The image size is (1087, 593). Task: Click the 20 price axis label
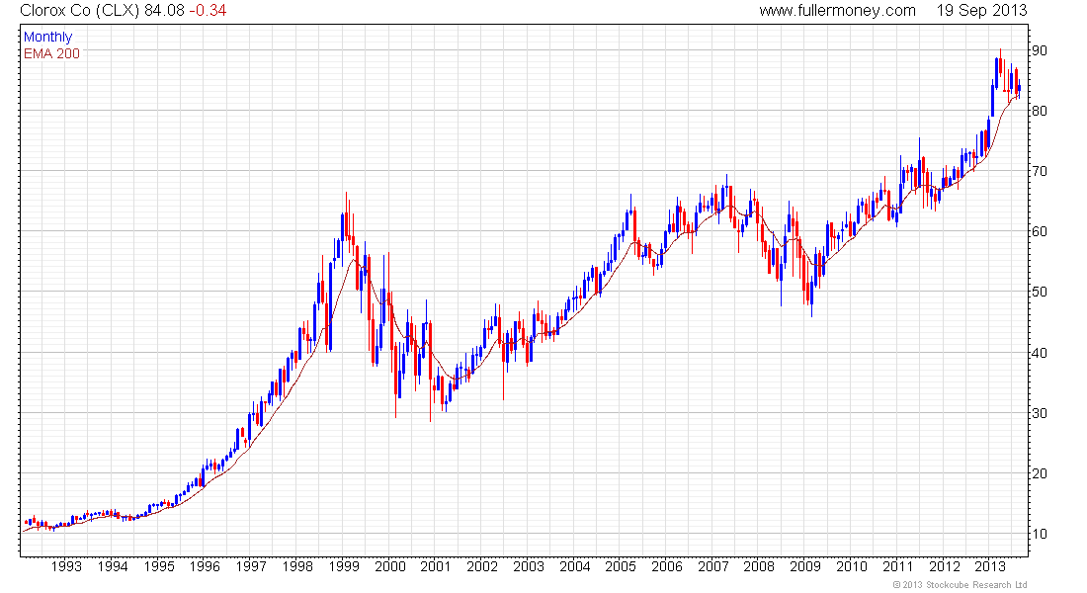(x=1040, y=473)
